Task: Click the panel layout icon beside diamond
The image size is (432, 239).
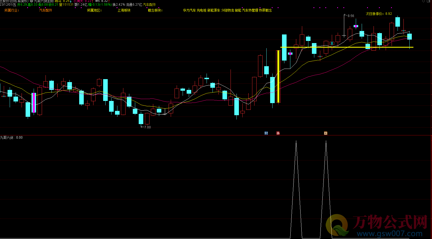Action: pos(428,1)
